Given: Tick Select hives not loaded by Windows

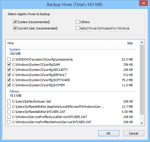Looking at the screenshot, I should coord(77,28).
